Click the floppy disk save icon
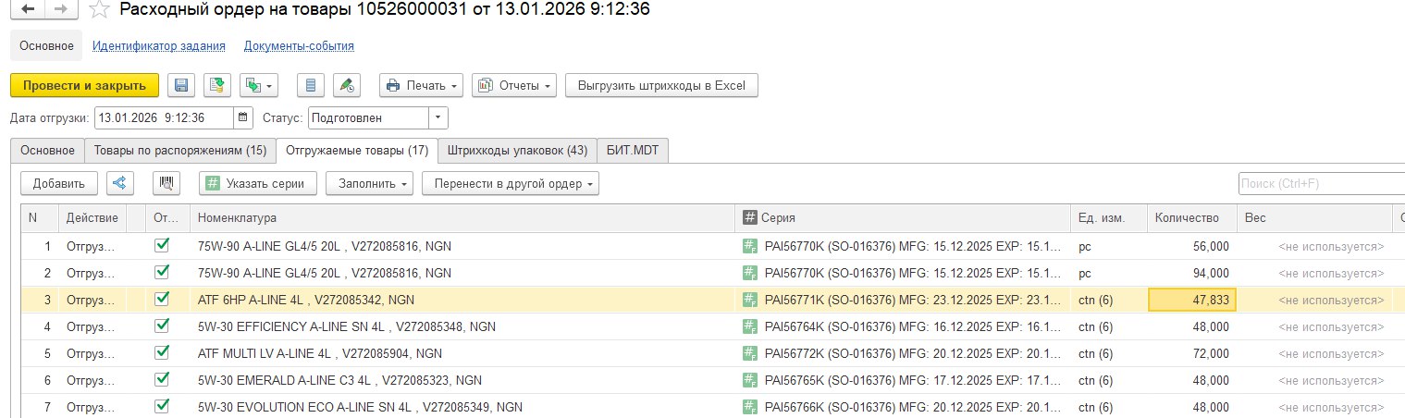1405x418 pixels. coord(181,86)
